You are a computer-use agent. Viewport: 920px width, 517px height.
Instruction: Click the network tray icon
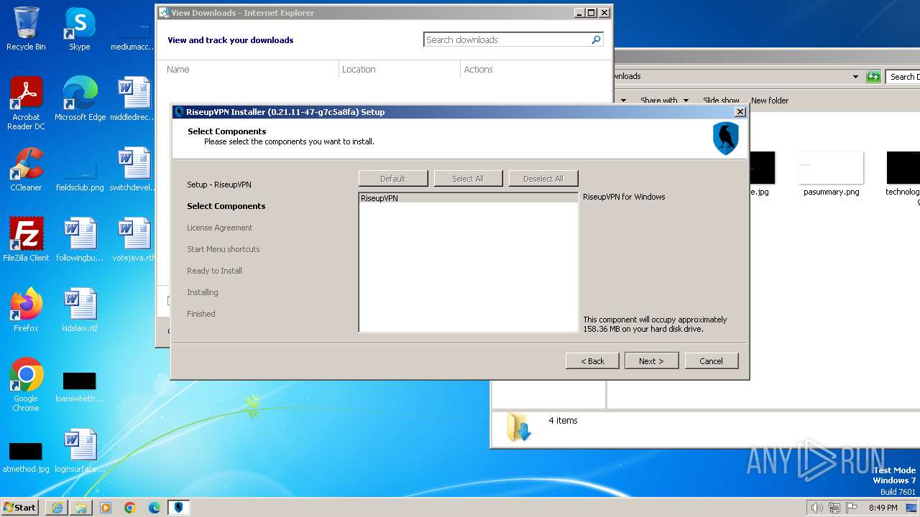834,508
